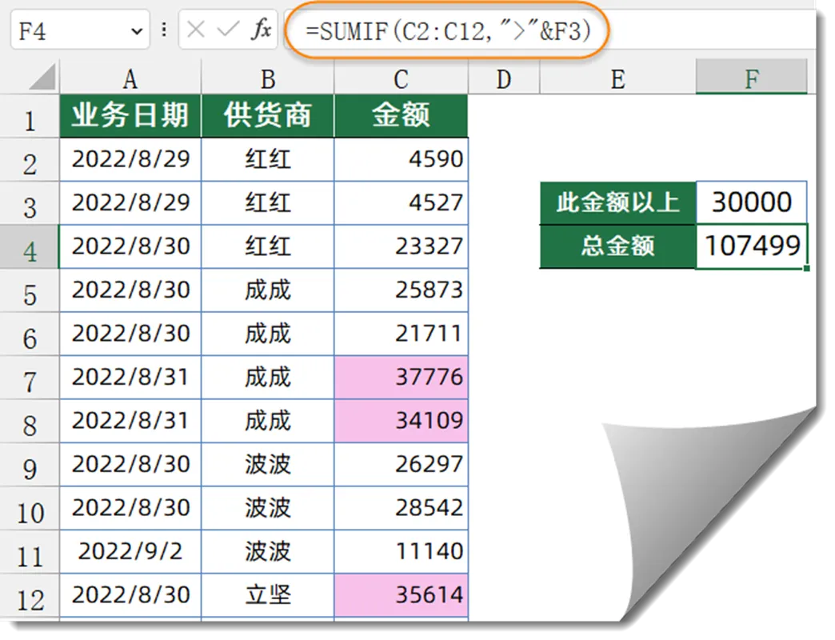Click cell with amount 11140
The image size is (835, 640).
click(x=401, y=552)
